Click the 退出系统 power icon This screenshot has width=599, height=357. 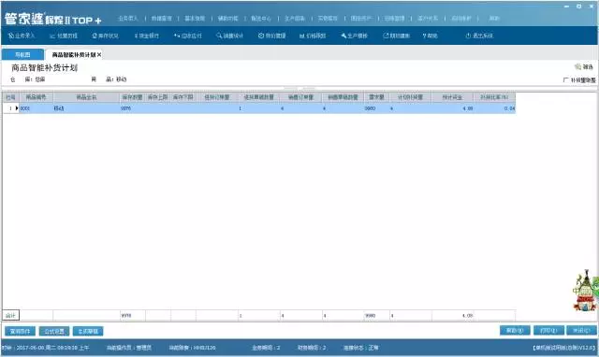coord(479,36)
